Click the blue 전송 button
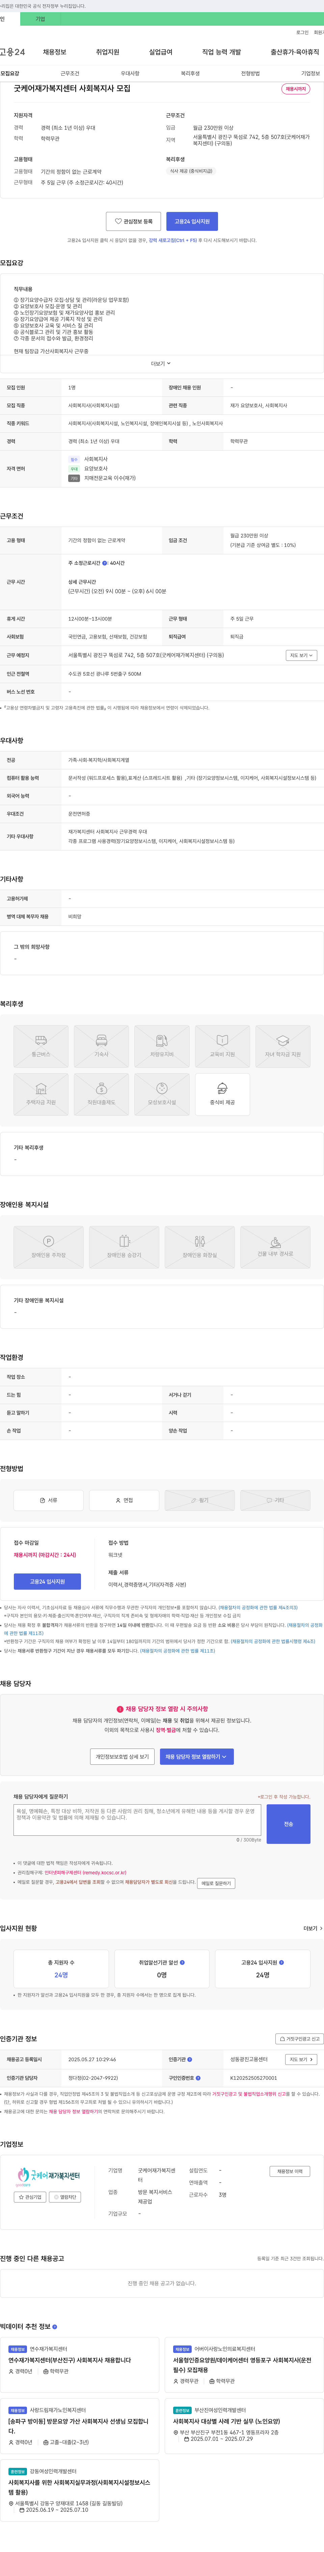324x2552 pixels. pos(289,1824)
